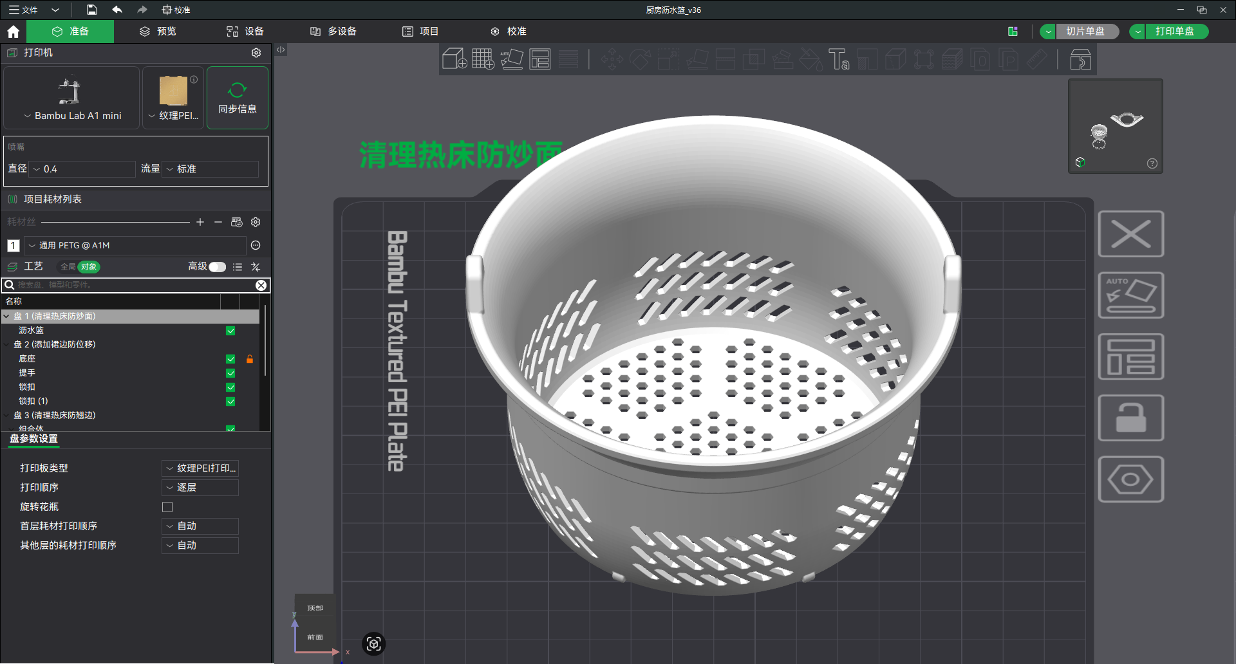The width and height of the screenshot is (1236, 664).
Task: Undo the last action
Action: click(x=117, y=10)
